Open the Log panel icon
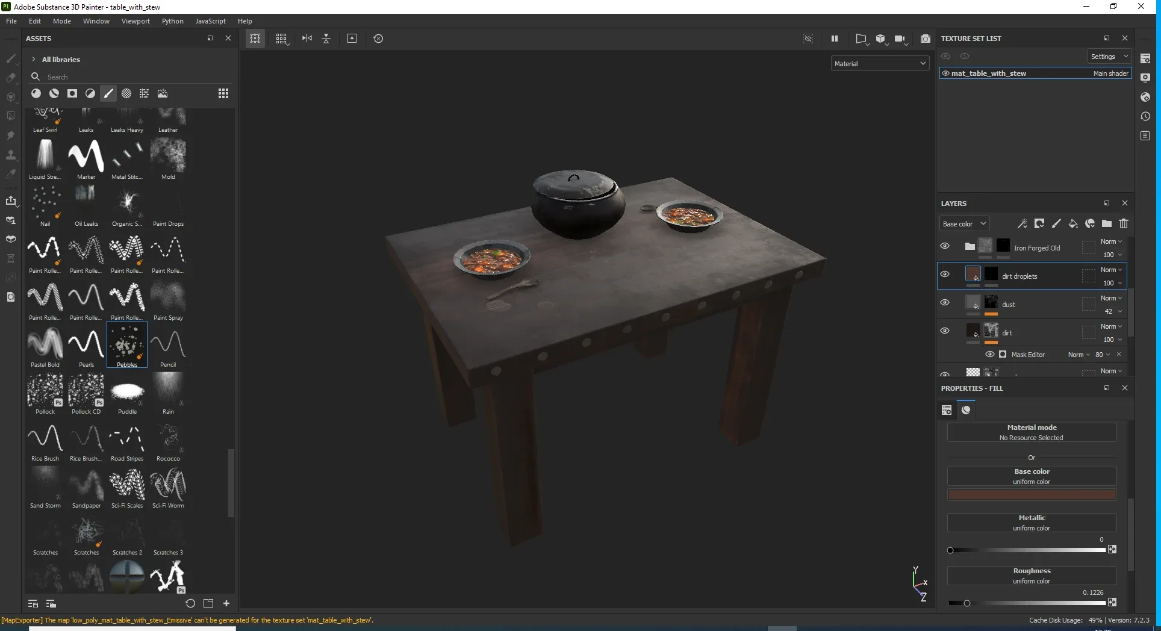 coord(1145,136)
